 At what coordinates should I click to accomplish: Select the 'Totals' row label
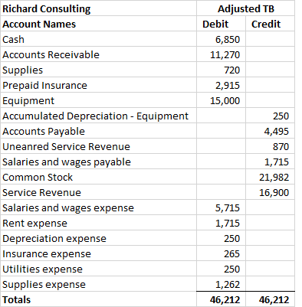click(x=98, y=299)
